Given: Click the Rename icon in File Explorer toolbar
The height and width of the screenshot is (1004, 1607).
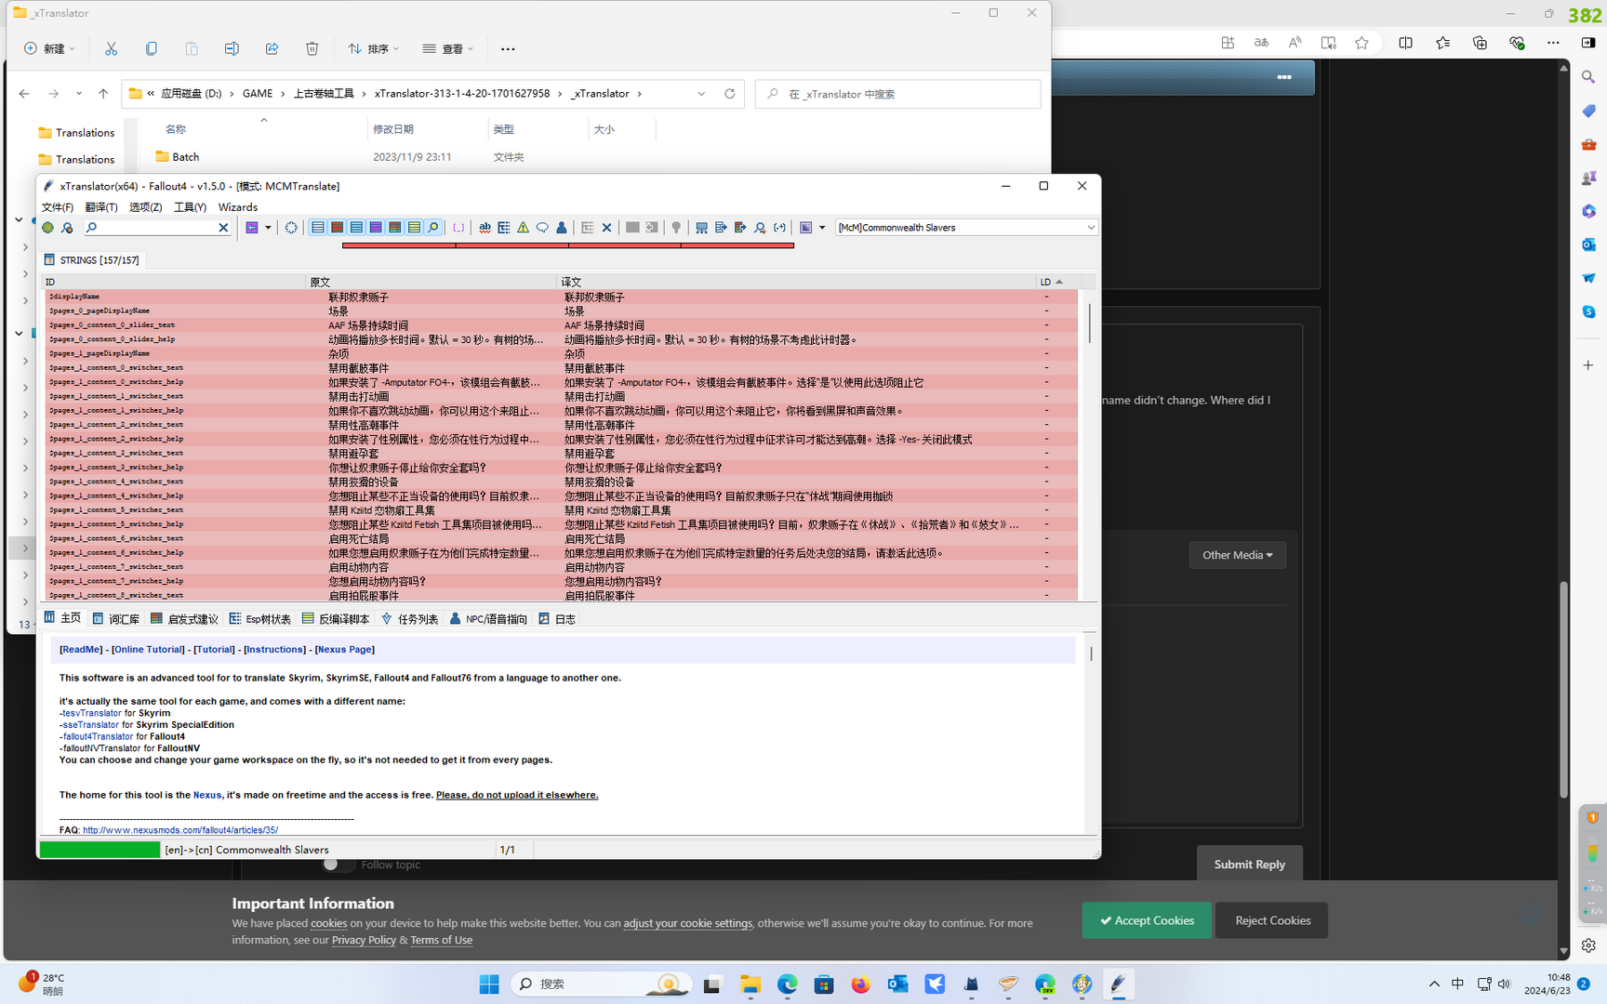Looking at the screenshot, I should [x=232, y=48].
